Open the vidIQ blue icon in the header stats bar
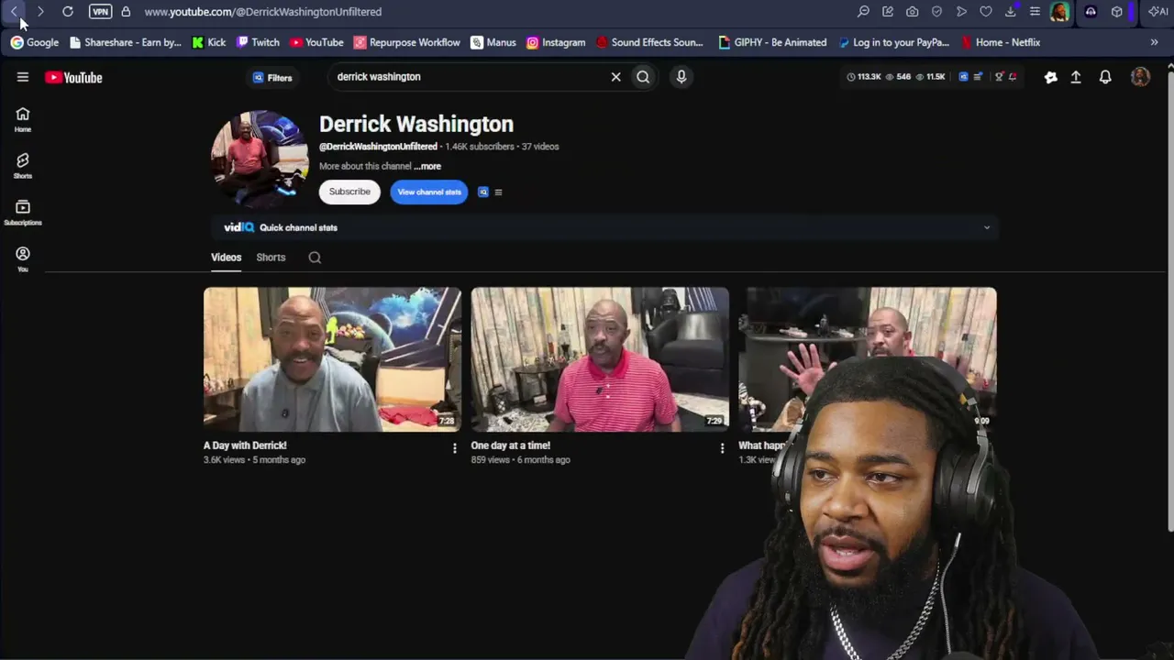This screenshot has width=1174, height=660. pos(963,77)
